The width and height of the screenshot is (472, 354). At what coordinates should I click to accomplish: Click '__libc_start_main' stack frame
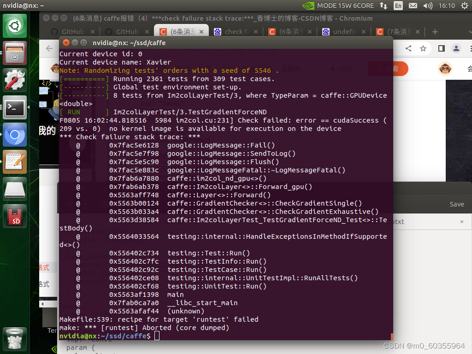(203, 303)
